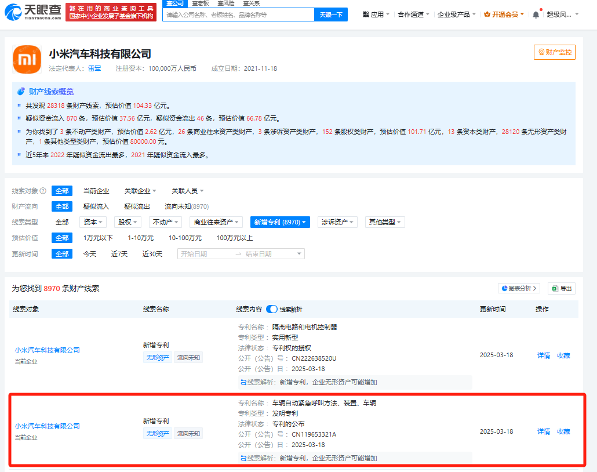Click the 财产线索概览 heading icon
Screen dimensions: 597x472
coord(21,92)
